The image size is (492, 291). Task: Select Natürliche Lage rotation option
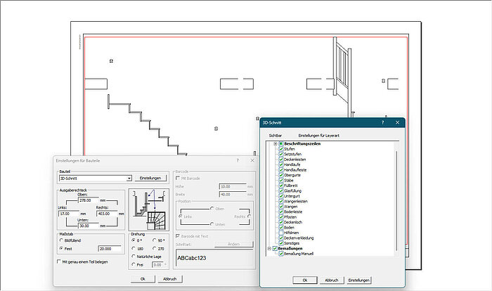(134, 257)
